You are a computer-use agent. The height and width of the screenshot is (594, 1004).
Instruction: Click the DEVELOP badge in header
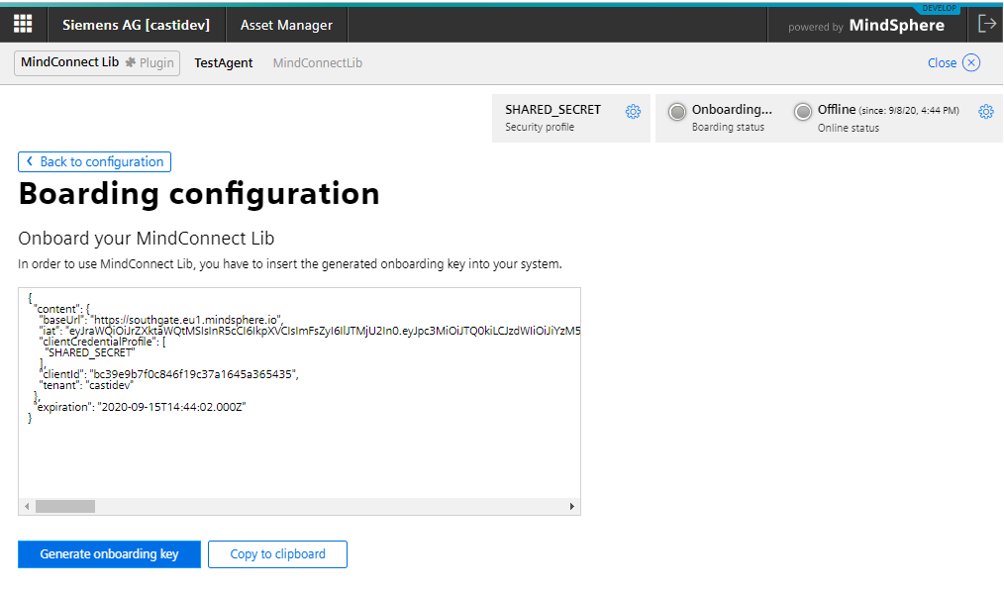tap(940, 8)
